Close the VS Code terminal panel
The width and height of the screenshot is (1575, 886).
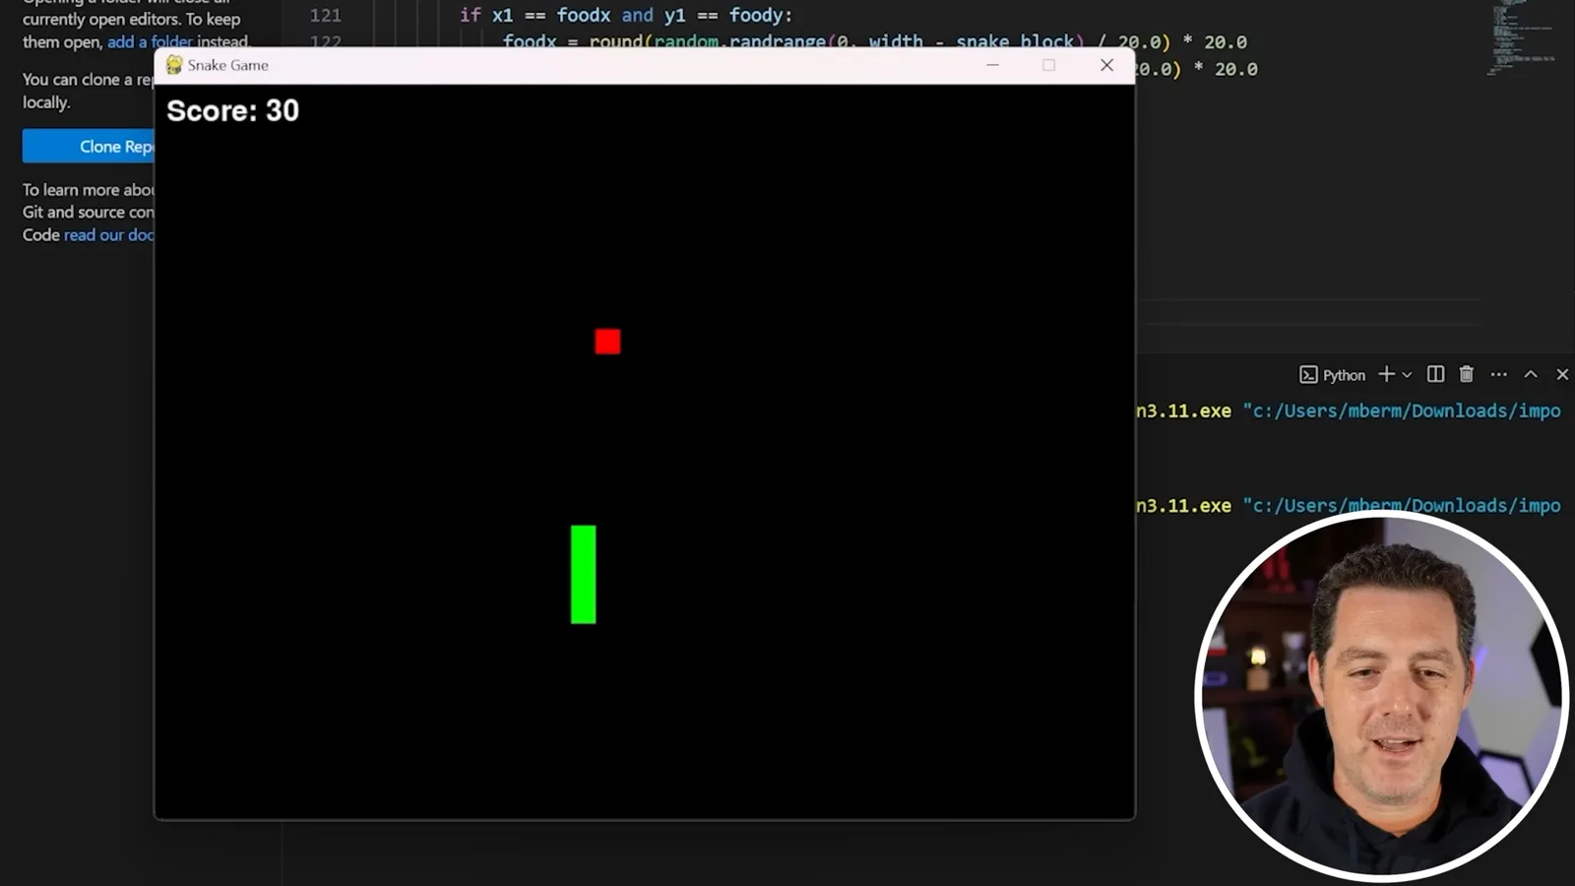(1562, 374)
